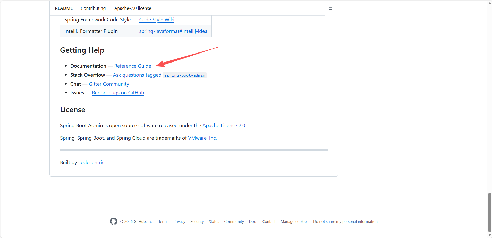Screen dimensions: 492x238
Task: Click the Spring Framework Code Style cell
Action: 97,20
